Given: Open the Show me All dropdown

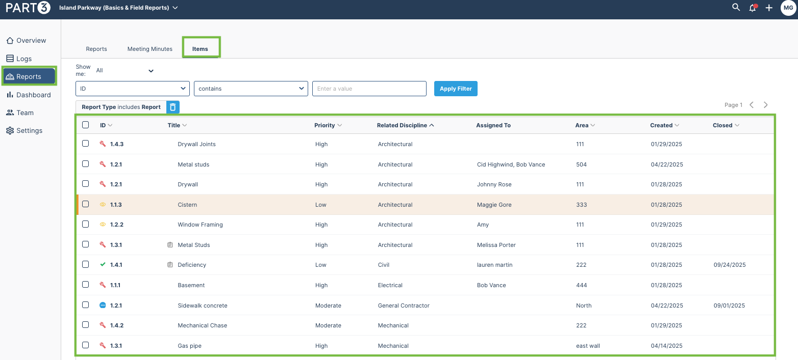Looking at the screenshot, I should 124,71.
